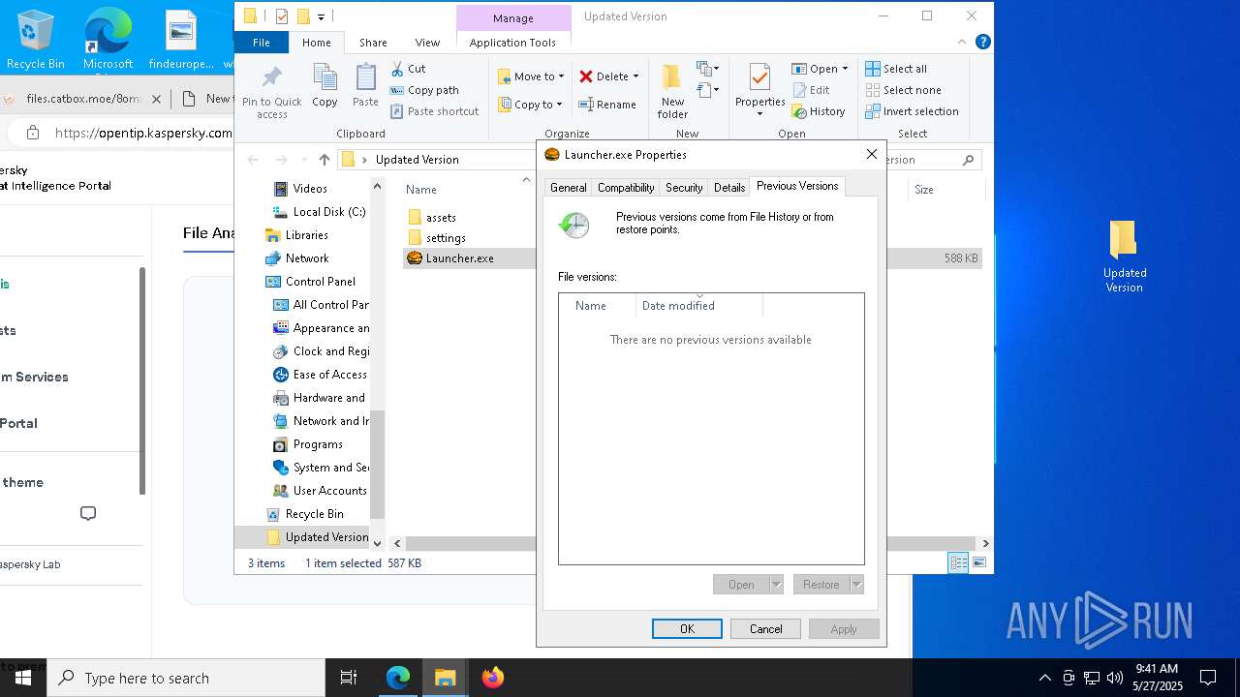Sort versions by Name column
This screenshot has width=1240, height=697.
click(x=598, y=306)
